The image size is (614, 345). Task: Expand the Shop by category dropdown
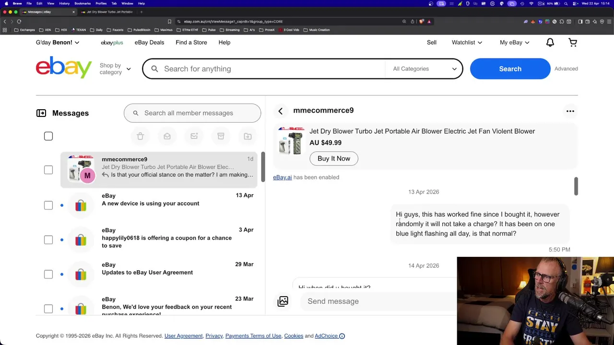(115, 69)
